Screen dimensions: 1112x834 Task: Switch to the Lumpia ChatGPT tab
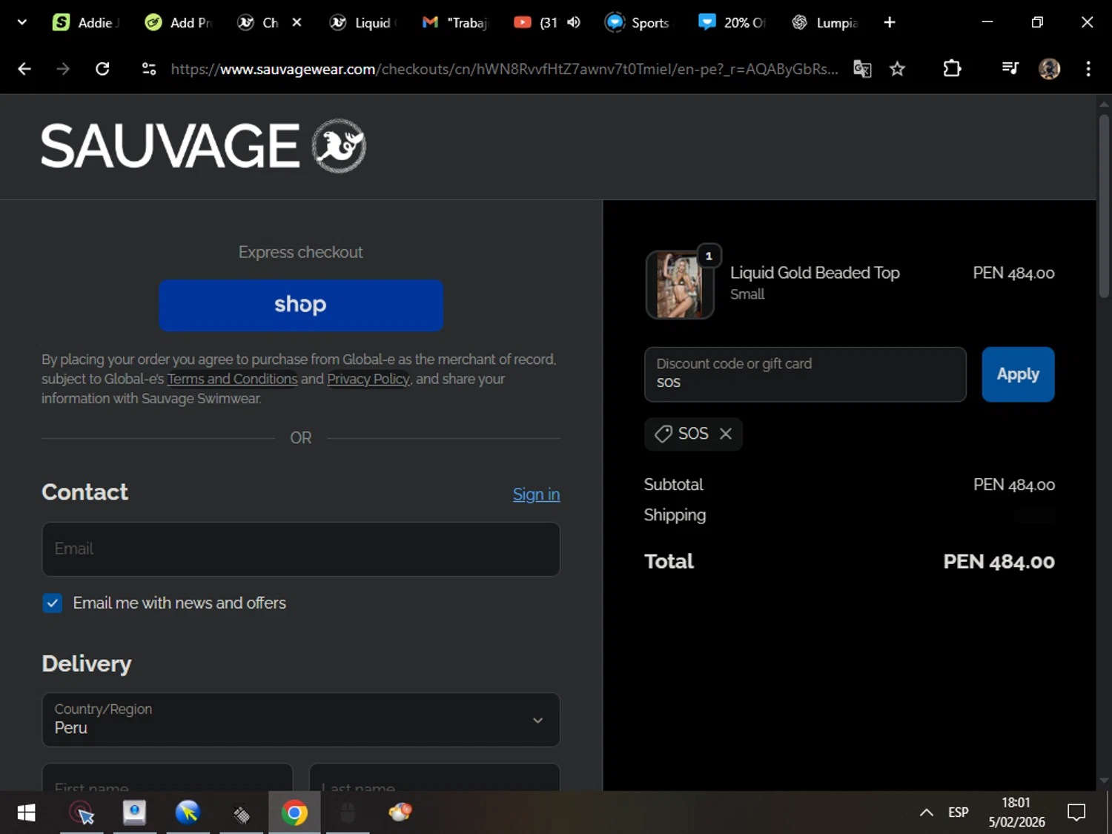824,22
